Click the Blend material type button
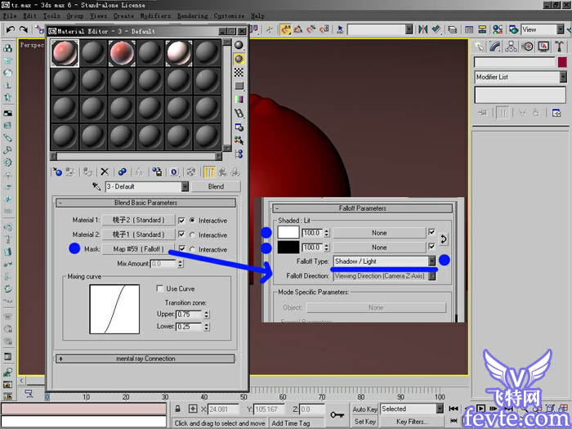 tap(216, 186)
